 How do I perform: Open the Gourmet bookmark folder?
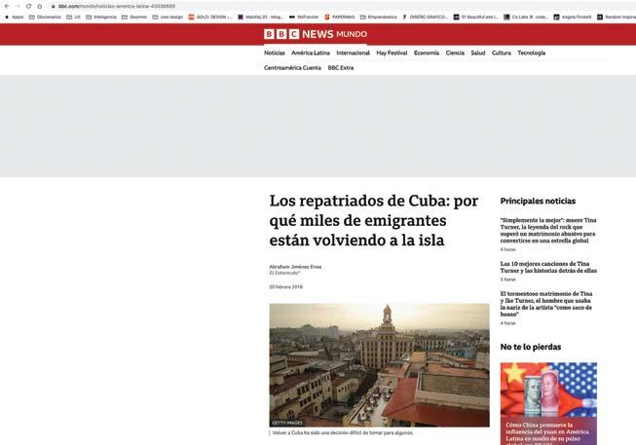click(x=134, y=17)
